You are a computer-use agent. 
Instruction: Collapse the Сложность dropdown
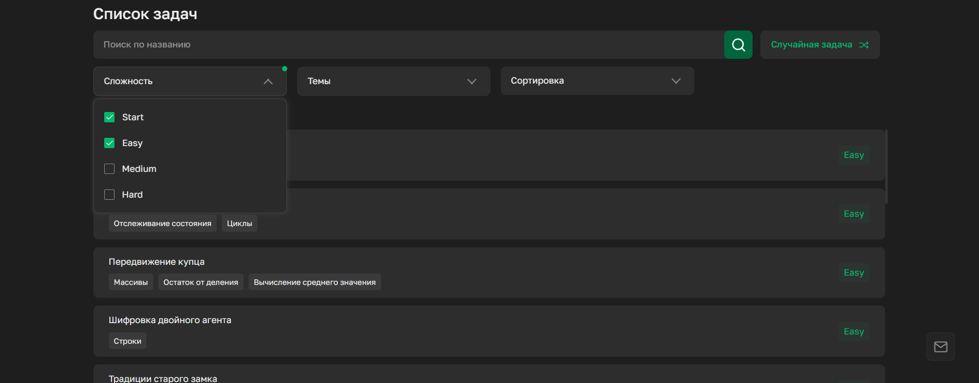coord(190,81)
